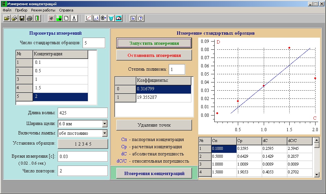Click the open folder toolbar icon
Screen dimensions: 326x194
[x=7, y=18]
